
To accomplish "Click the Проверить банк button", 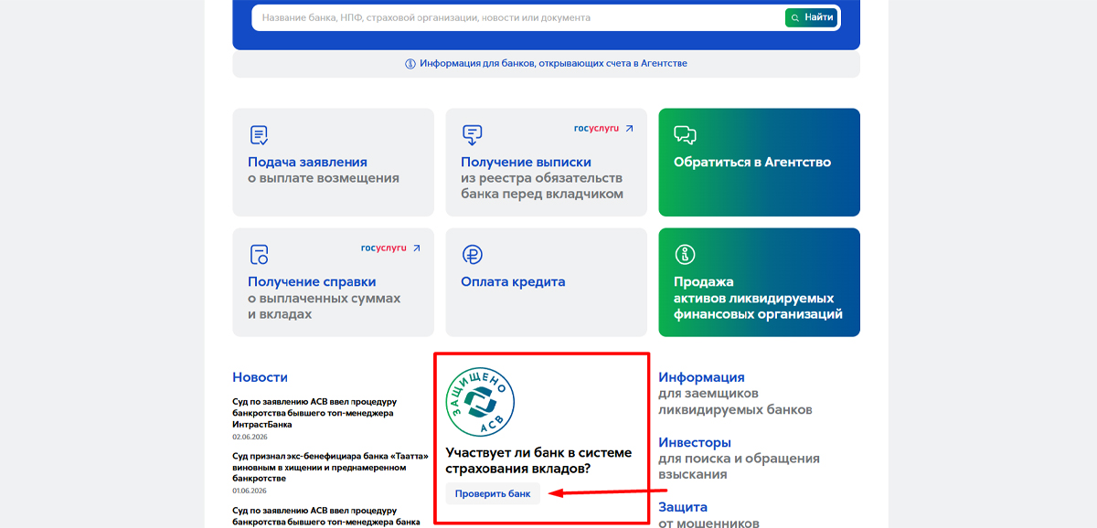I will 493,493.
